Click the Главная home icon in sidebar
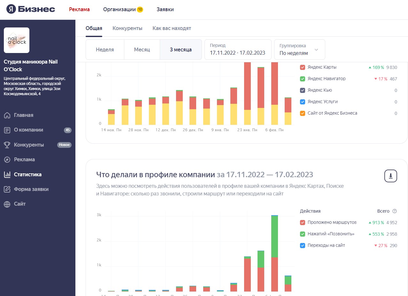This screenshot has height=296, width=408. [7, 115]
